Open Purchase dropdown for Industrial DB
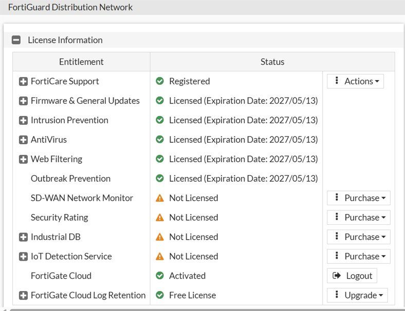This screenshot has width=405, height=311. coord(359,237)
